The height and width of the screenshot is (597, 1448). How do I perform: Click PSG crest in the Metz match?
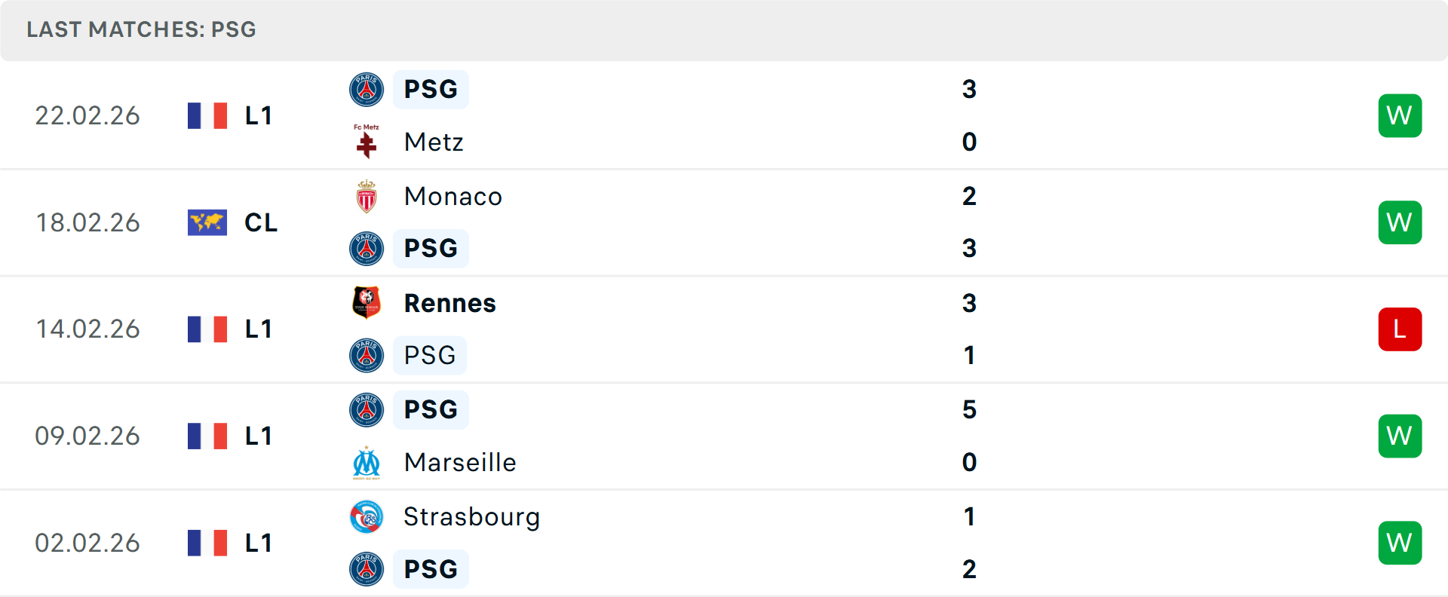coord(367,90)
